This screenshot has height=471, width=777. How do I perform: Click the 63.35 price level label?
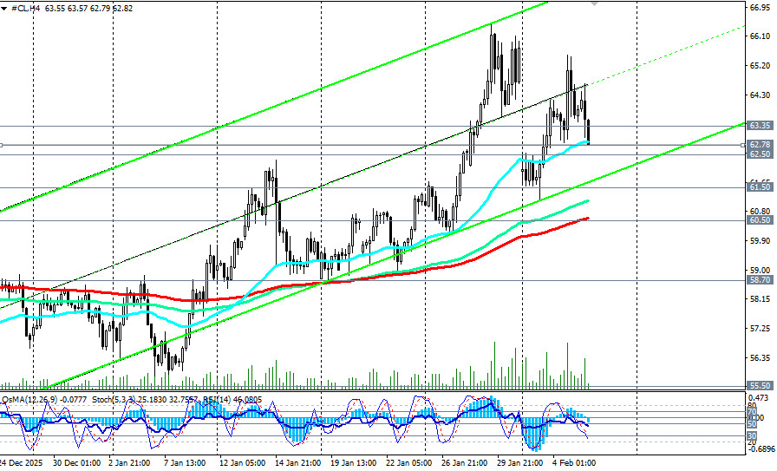761,126
